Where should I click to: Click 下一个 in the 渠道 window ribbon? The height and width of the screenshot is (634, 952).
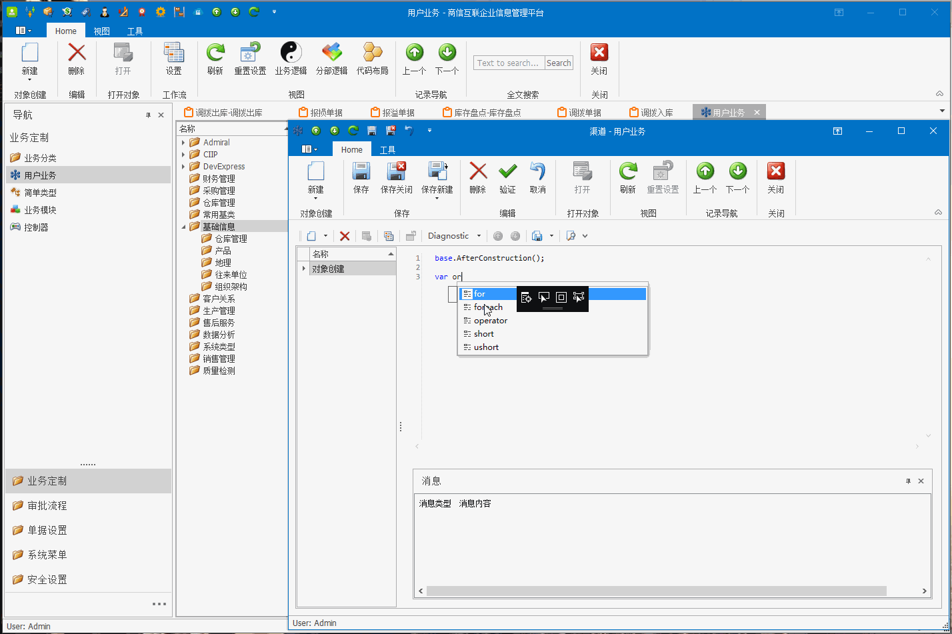point(737,177)
